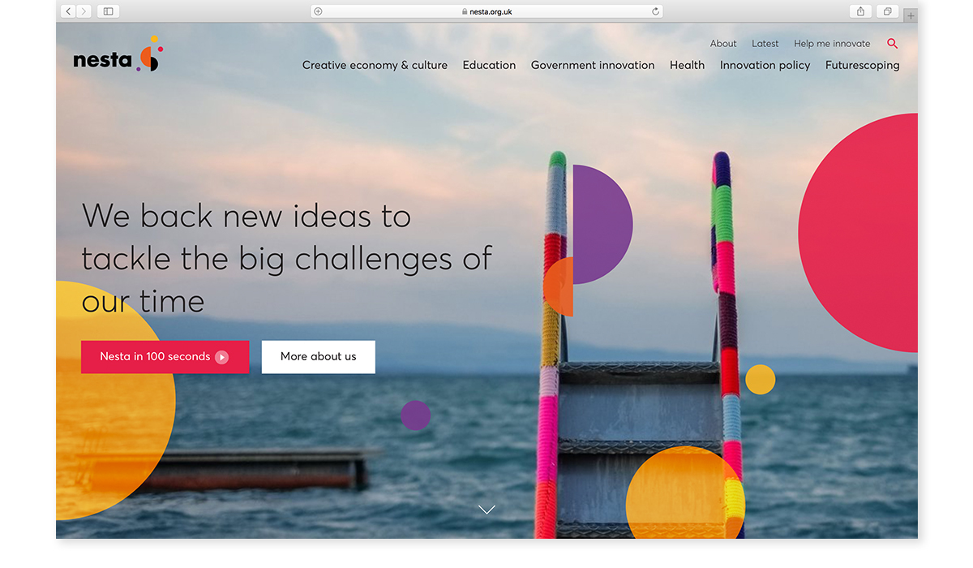973x568 pixels.
Task: Toggle the Safari sidebar icon
Action: pos(108,11)
